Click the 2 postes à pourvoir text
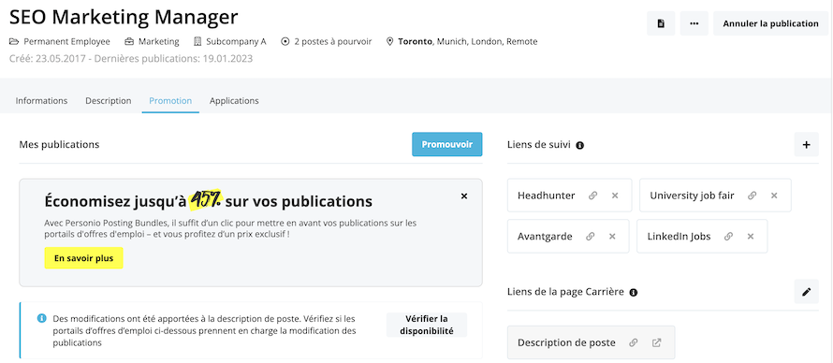The height and width of the screenshot is (363, 833). tap(333, 41)
